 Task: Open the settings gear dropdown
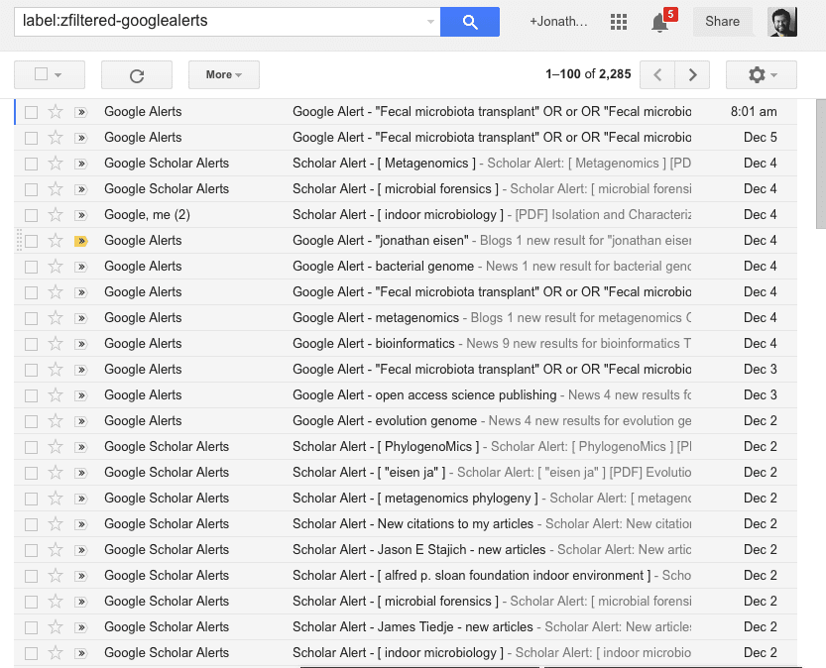(x=761, y=75)
